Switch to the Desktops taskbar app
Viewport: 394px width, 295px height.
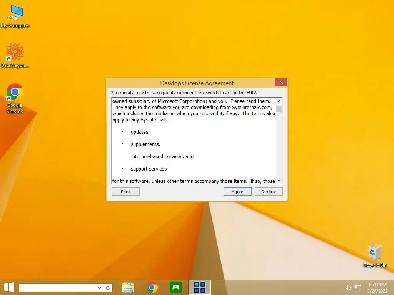point(200,287)
